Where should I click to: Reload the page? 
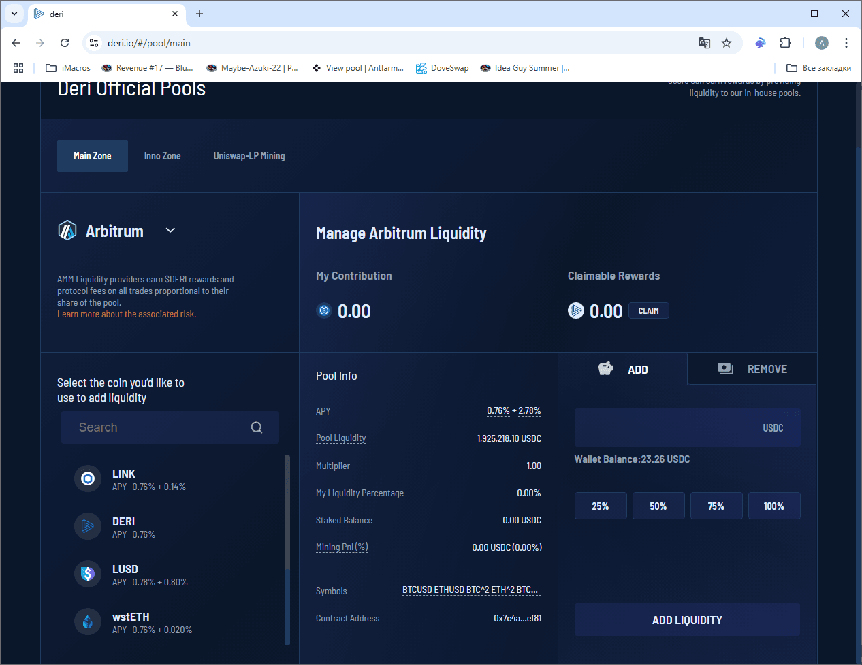pos(65,43)
